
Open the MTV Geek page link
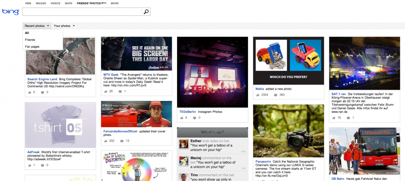pyautogui.click(x=111, y=75)
